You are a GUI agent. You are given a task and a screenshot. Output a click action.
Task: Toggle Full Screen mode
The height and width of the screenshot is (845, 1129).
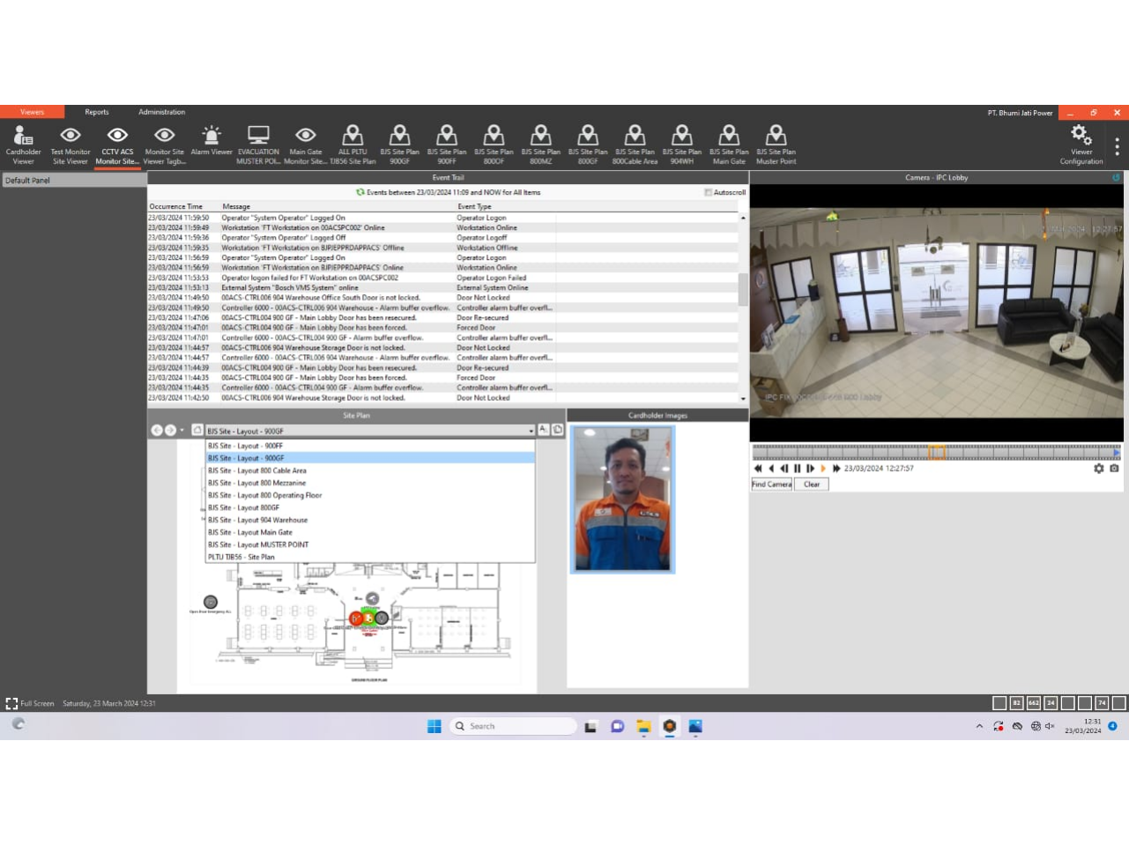[x=12, y=703]
